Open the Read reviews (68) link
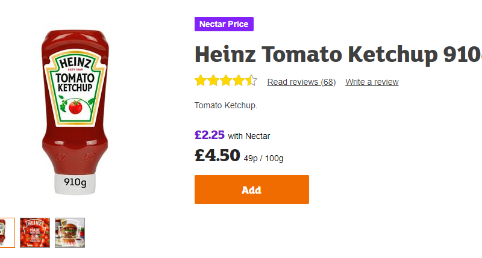Viewport: 482px width, 258px height. 301,82
